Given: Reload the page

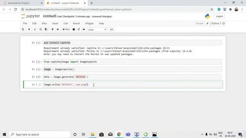Looking at the screenshot, I should click(x=15, y=9).
